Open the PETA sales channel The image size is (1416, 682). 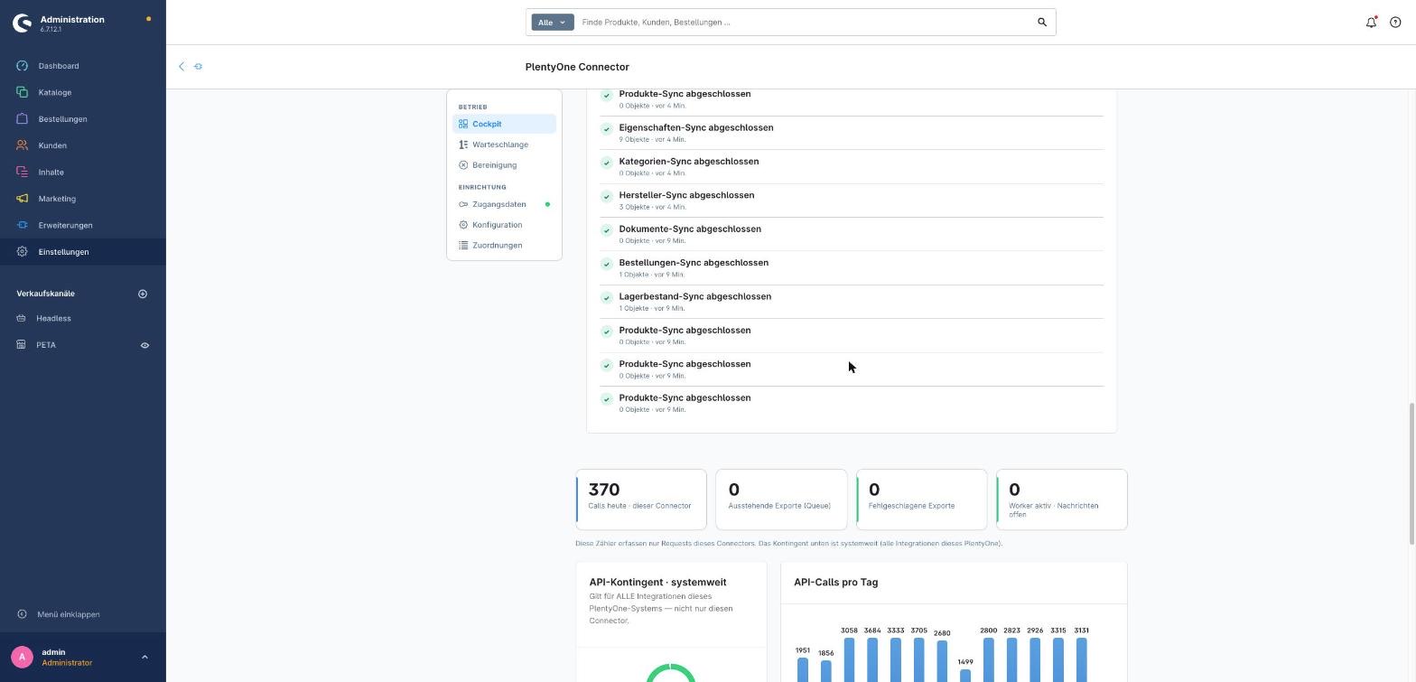pos(46,345)
